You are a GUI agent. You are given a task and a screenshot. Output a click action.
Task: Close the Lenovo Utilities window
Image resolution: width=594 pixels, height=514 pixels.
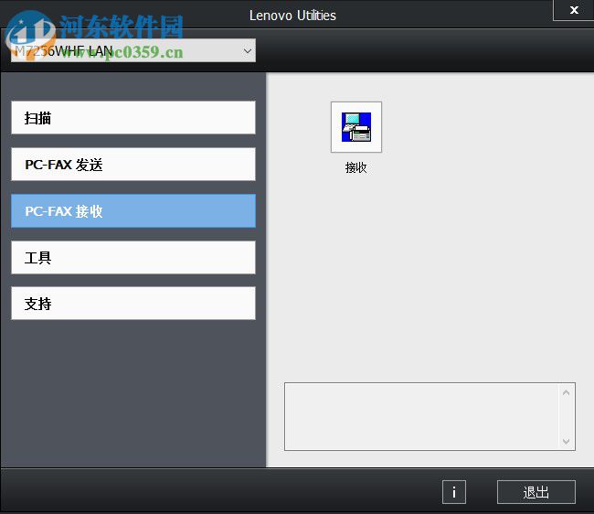(574, 10)
